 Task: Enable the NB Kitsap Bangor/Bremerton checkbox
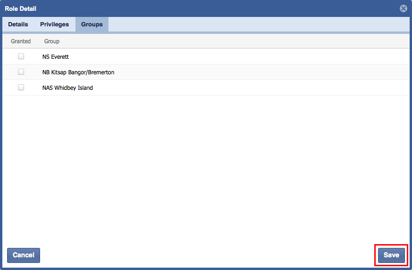click(21, 72)
